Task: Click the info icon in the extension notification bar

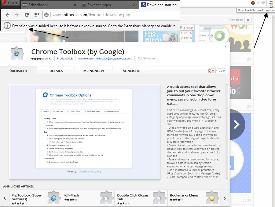Action: [7, 26]
